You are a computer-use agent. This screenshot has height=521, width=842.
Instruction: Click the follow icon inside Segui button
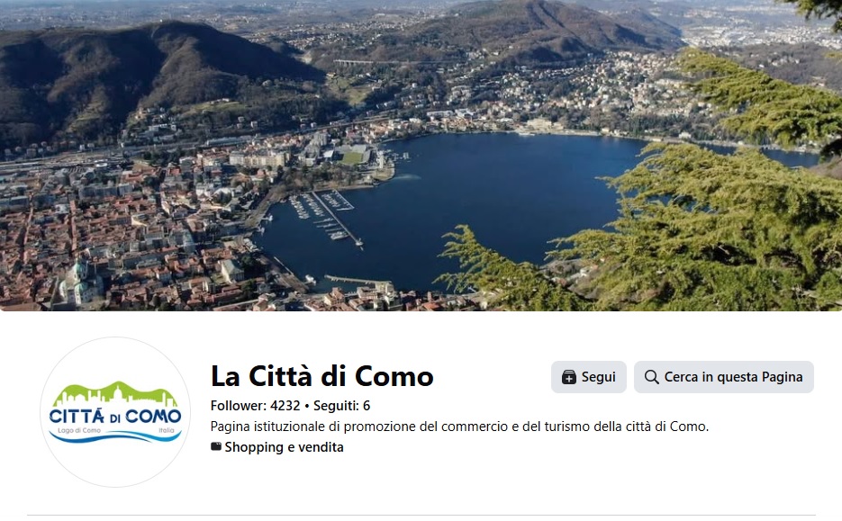tap(568, 377)
